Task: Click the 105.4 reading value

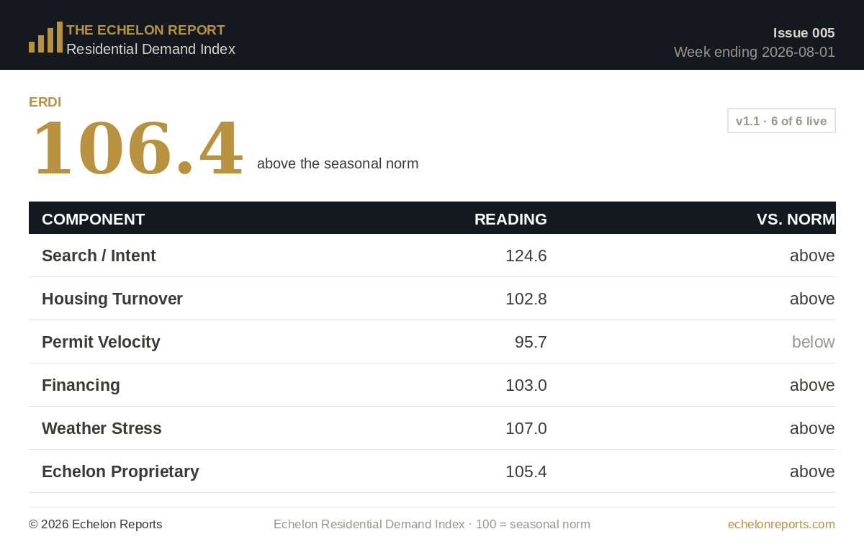Action: pyautogui.click(x=526, y=471)
